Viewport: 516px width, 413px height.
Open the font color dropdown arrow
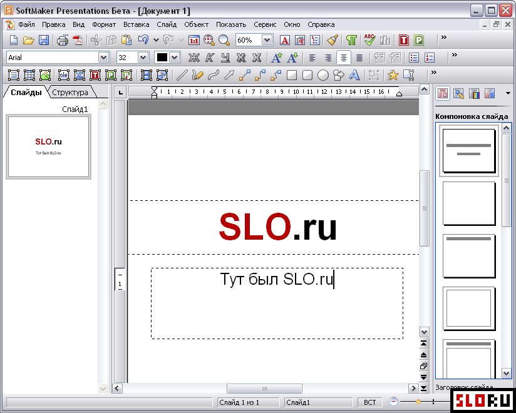point(175,58)
